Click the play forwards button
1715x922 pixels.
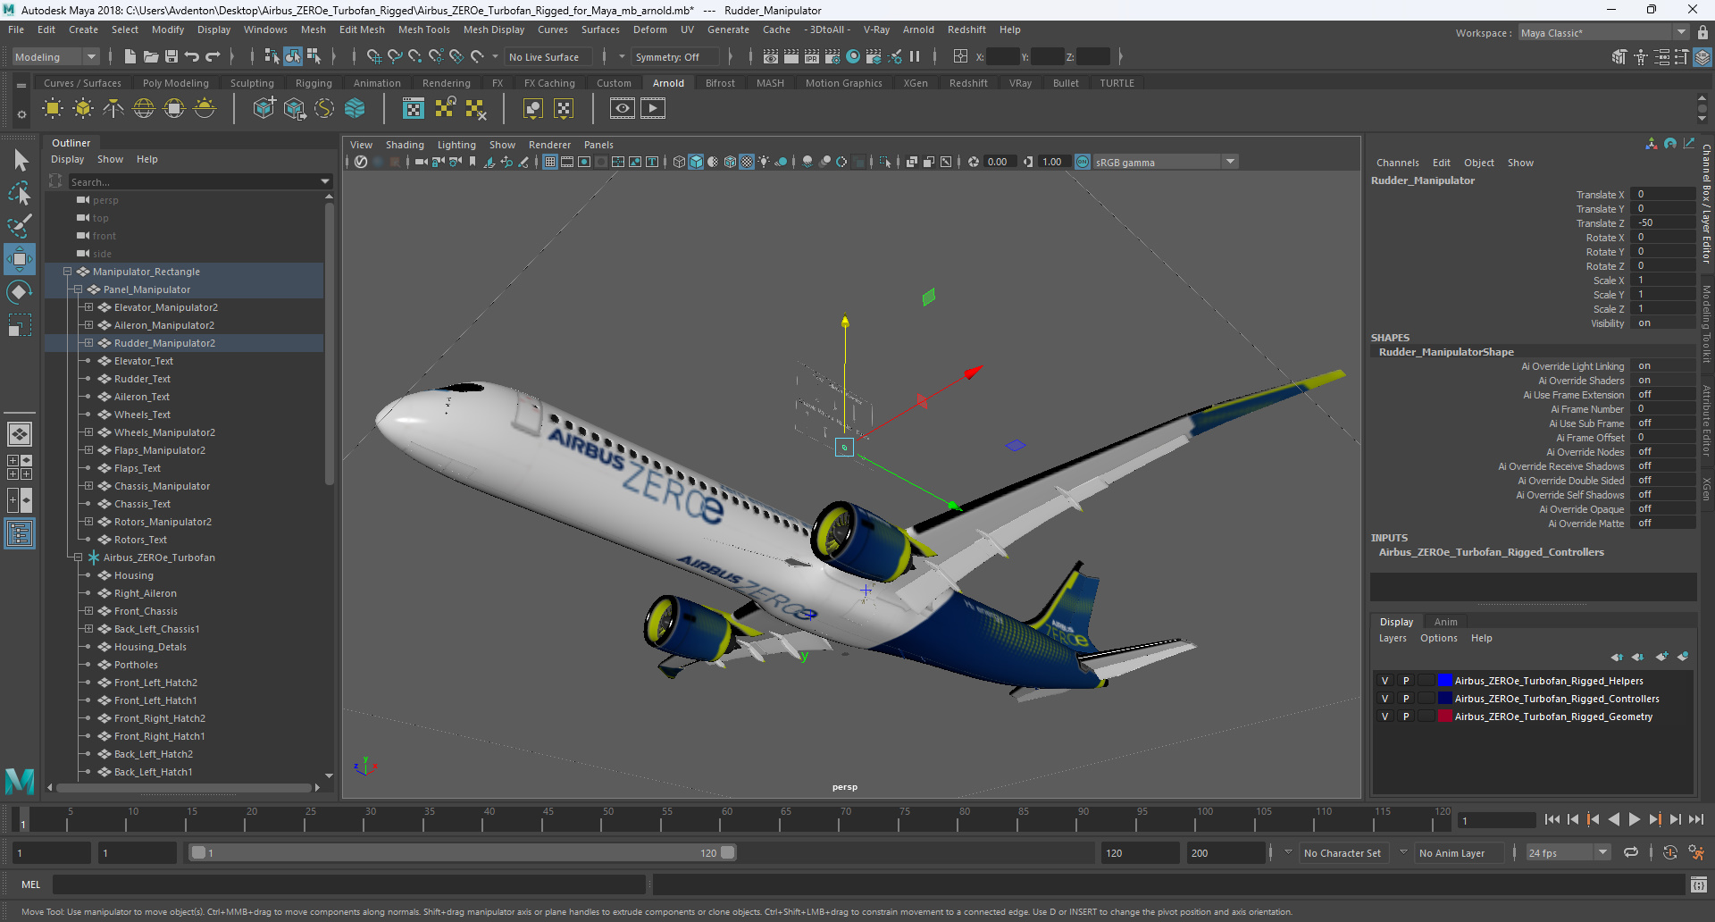pos(1634,819)
